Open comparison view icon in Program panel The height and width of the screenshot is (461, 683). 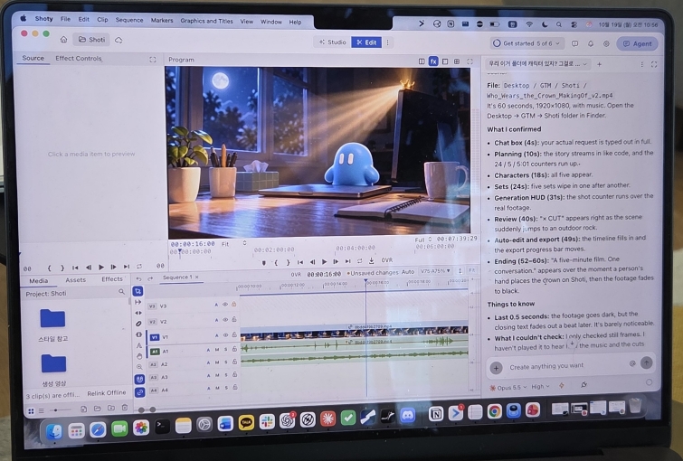coord(422,61)
